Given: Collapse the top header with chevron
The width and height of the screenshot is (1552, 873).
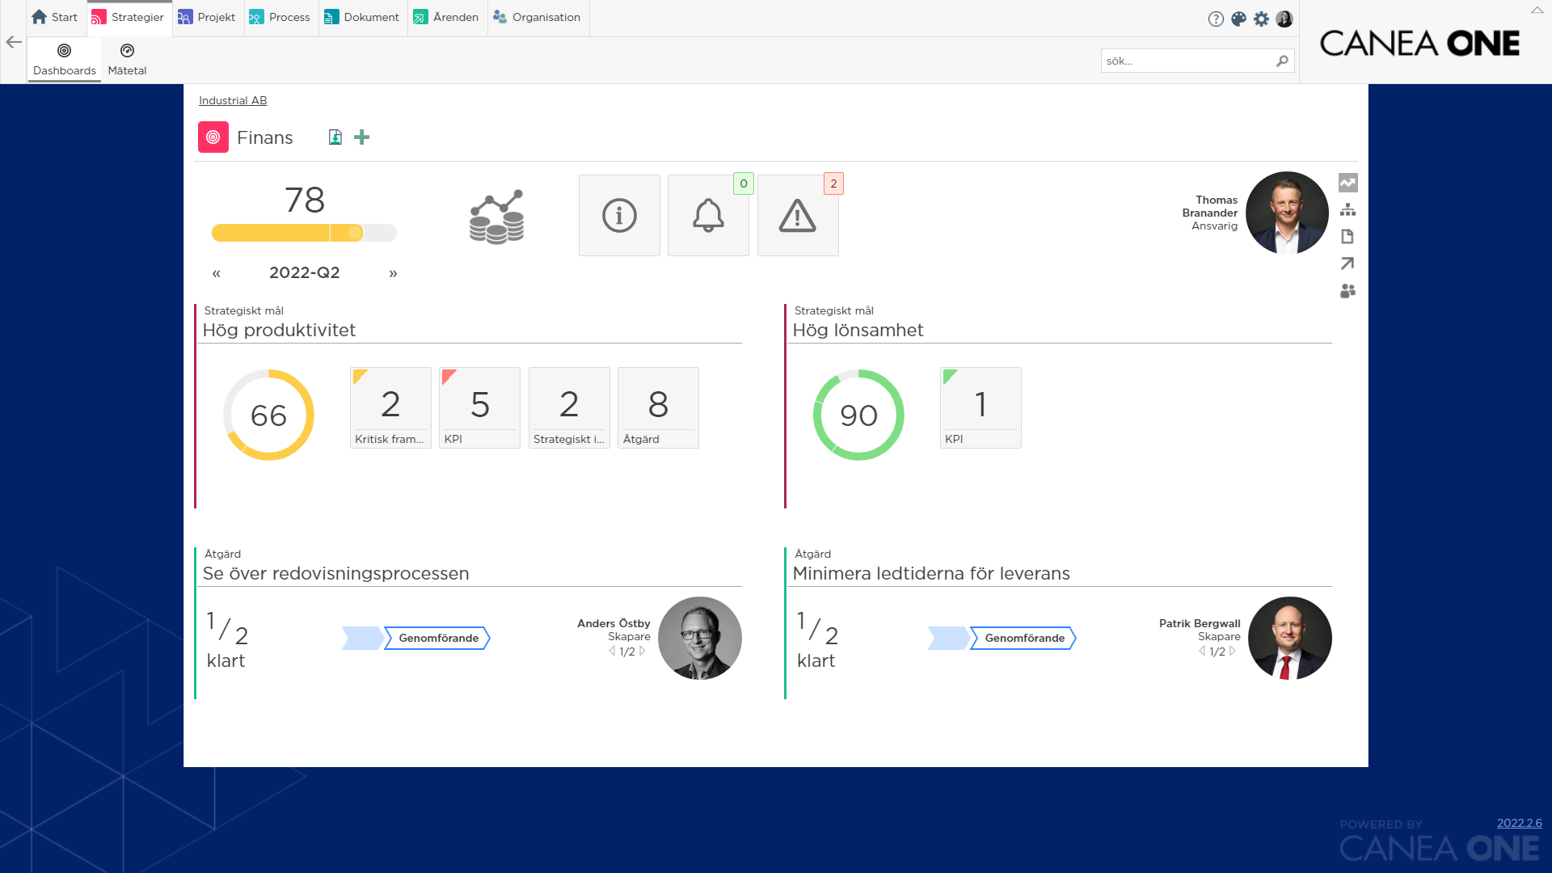Looking at the screenshot, I should click(x=1537, y=11).
